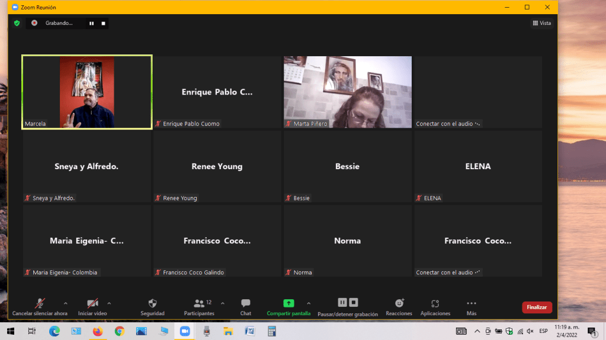606x340 pixels.
Task: Pause recording in the bottom toolbar
Action: [x=342, y=302]
